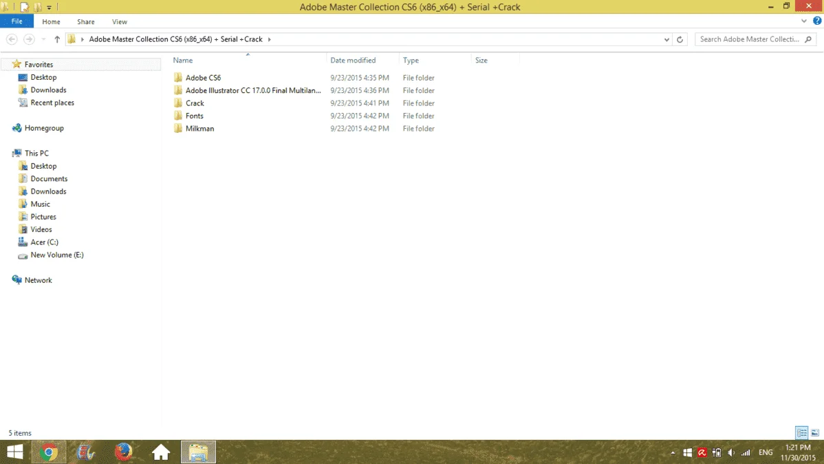
Task: Open the Windows Start button
Action: point(14,452)
